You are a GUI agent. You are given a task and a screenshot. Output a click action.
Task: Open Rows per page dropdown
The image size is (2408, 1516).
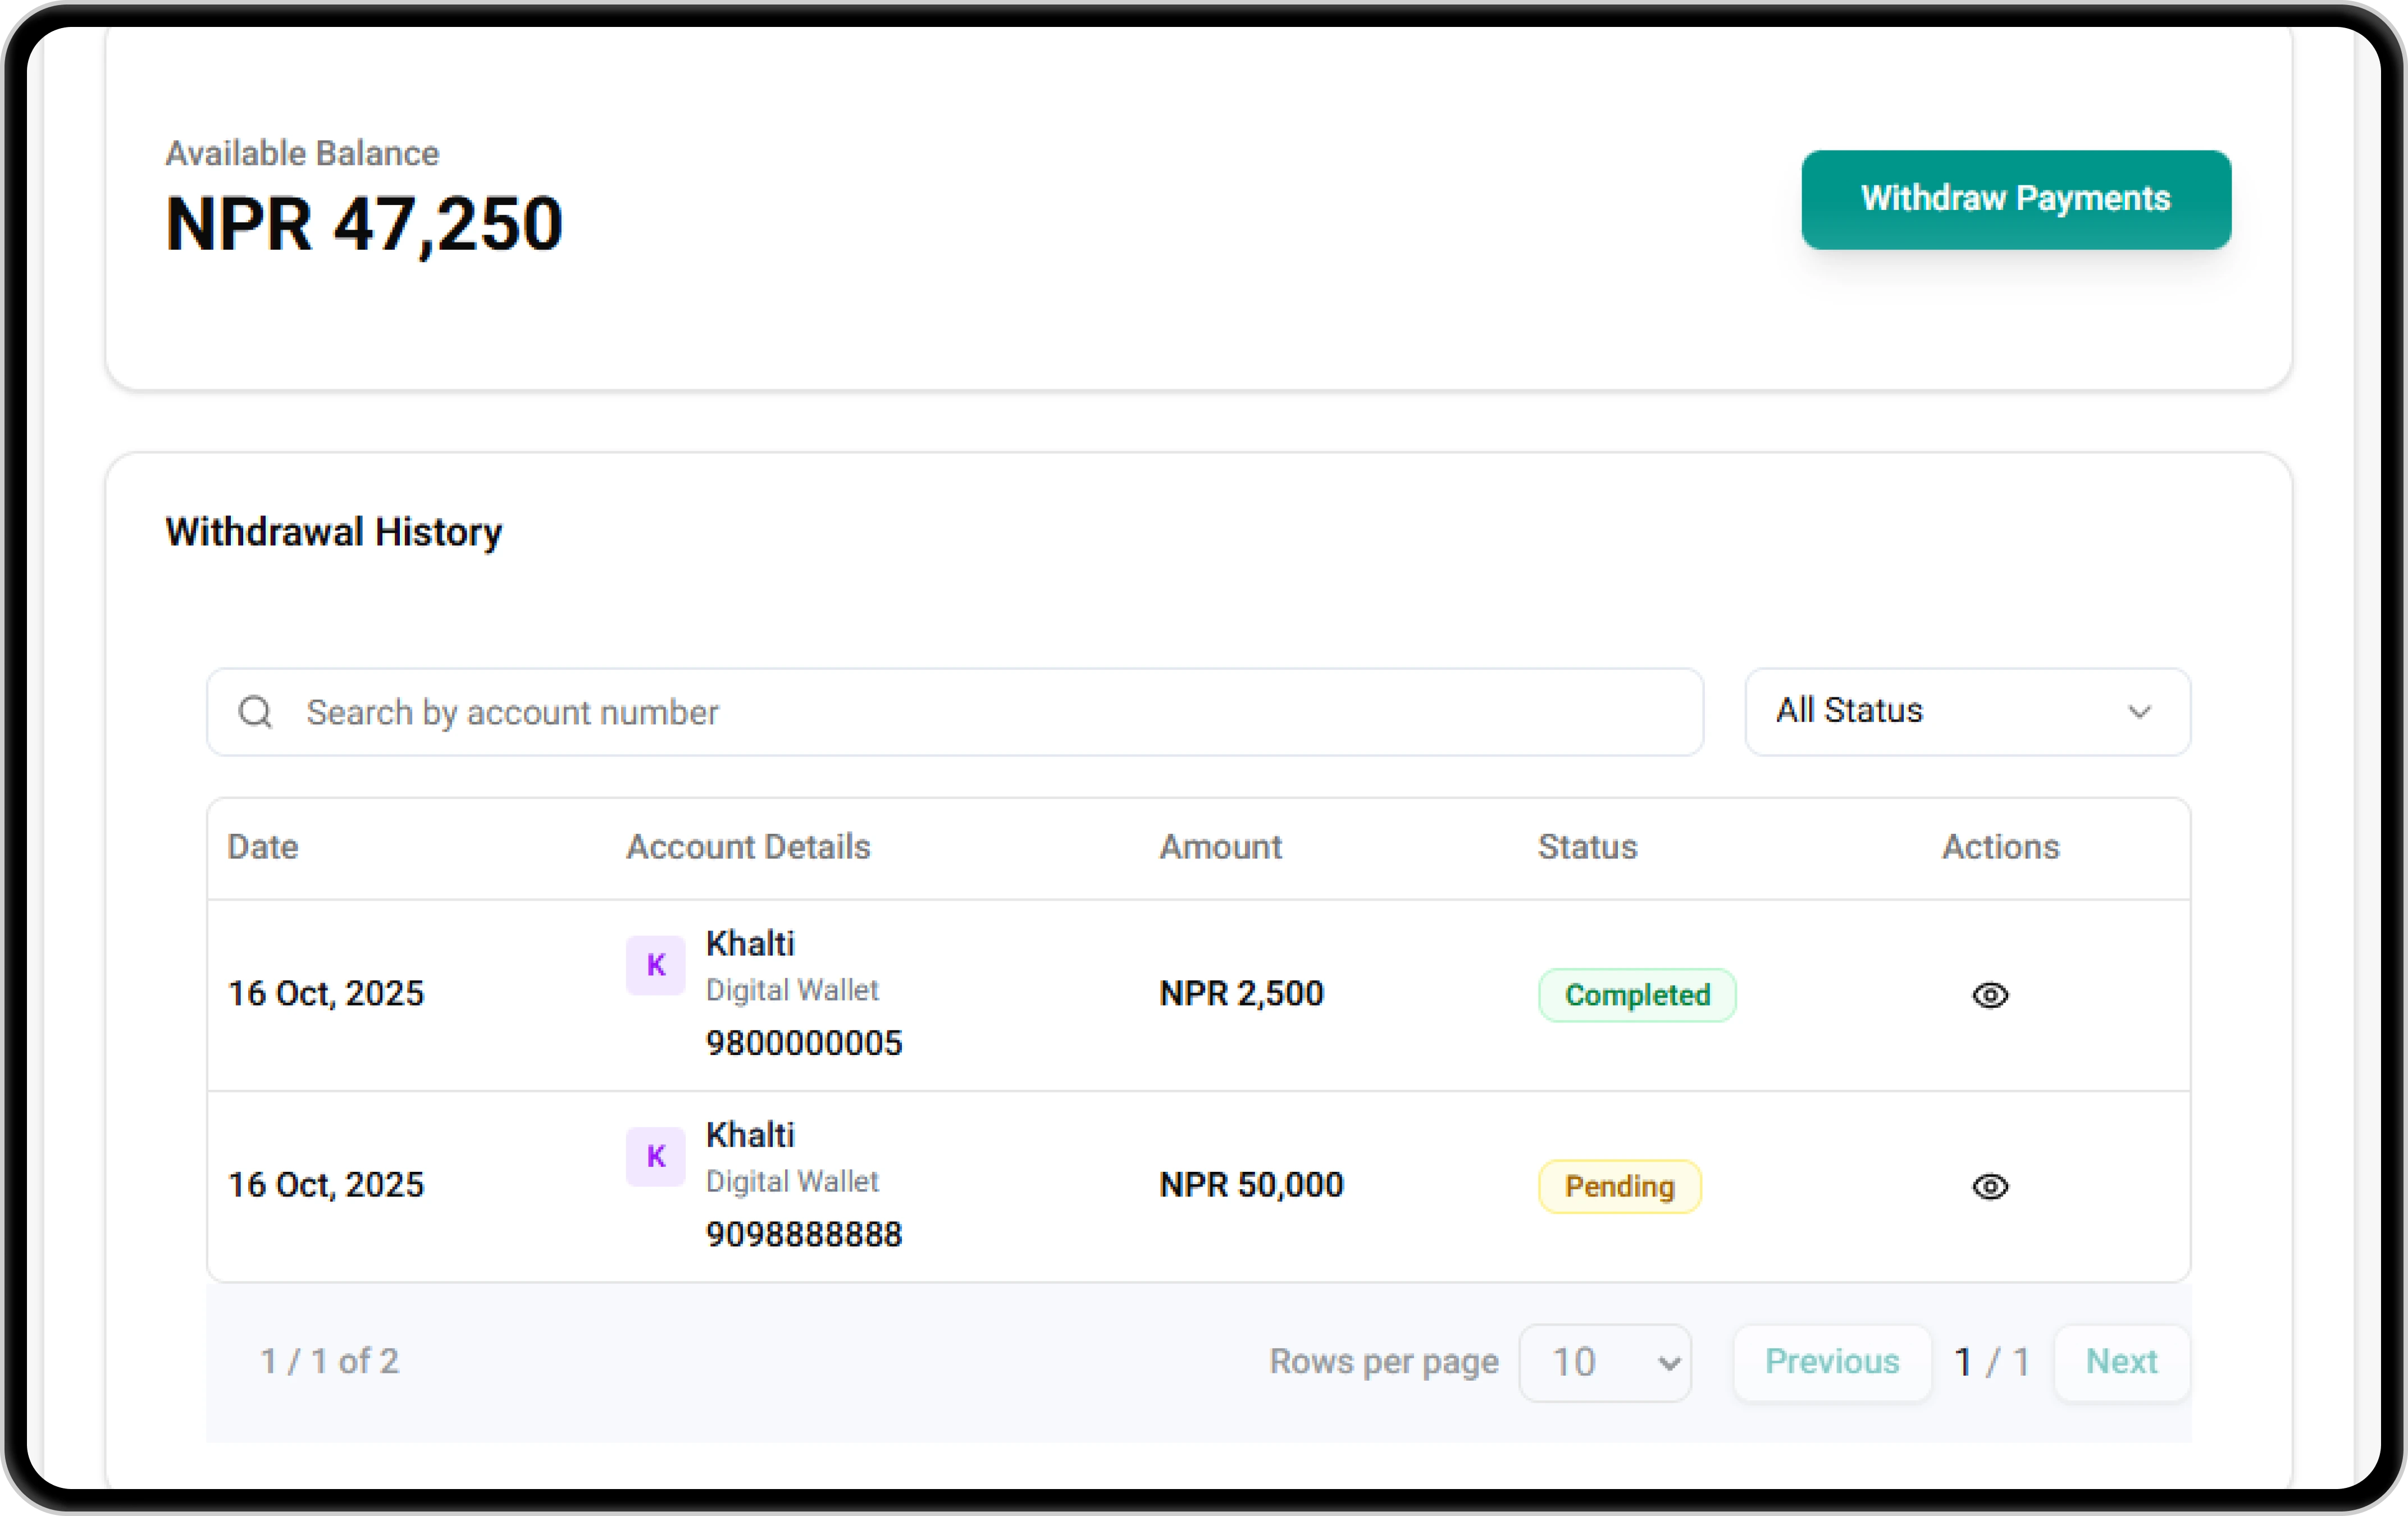1604,1363
